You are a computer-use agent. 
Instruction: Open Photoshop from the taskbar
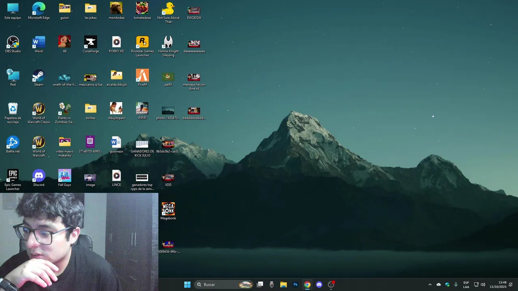click(295, 285)
